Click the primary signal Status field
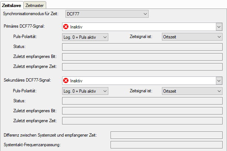The width and height of the screenshot is (227, 151). point(142,47)
